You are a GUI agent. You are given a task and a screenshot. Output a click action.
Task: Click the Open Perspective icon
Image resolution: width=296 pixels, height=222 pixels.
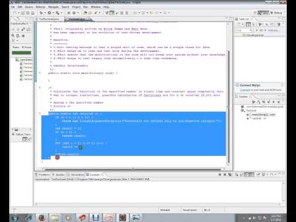coord(255,13)
